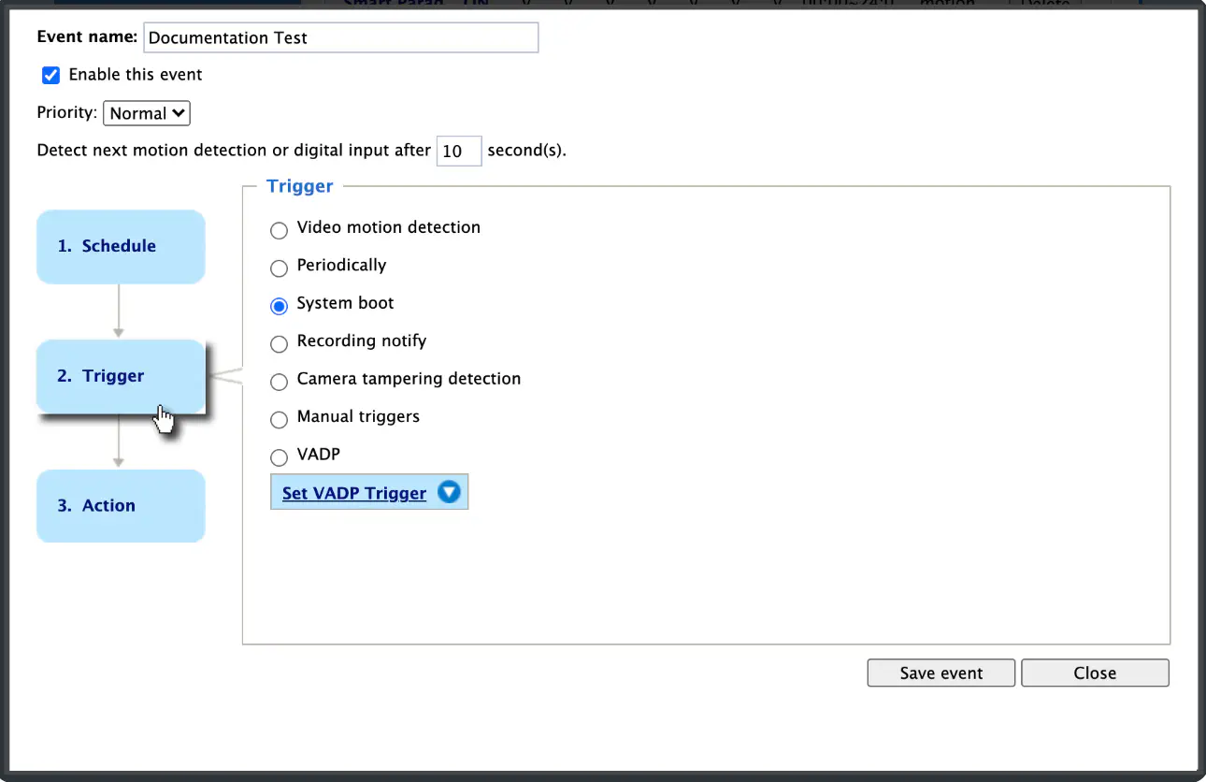Open the Priority dropdown
Viewport: 1206px width, 782px height.
pyautogui.click(x=147, y=113)
